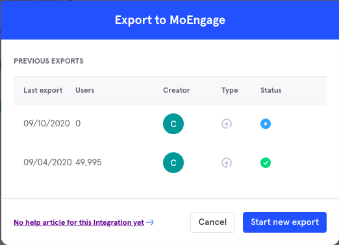Click creator avatar C on the 09/04/2020 row

[x=173, y=163]
